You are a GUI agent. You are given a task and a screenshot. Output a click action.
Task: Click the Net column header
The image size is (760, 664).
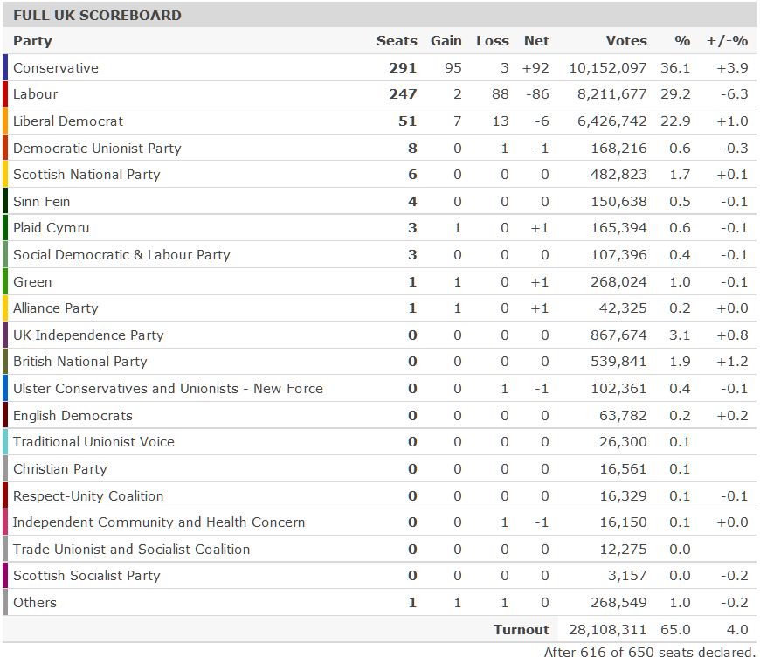tap(536, 41)
